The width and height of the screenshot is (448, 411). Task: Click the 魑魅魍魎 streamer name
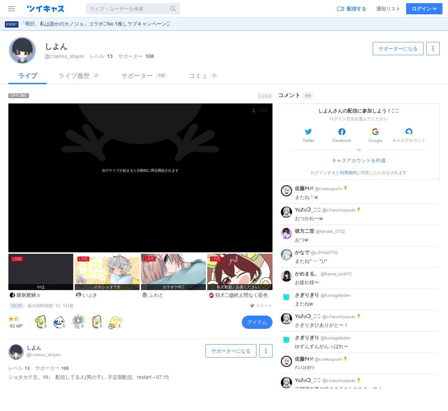point(28,295)
